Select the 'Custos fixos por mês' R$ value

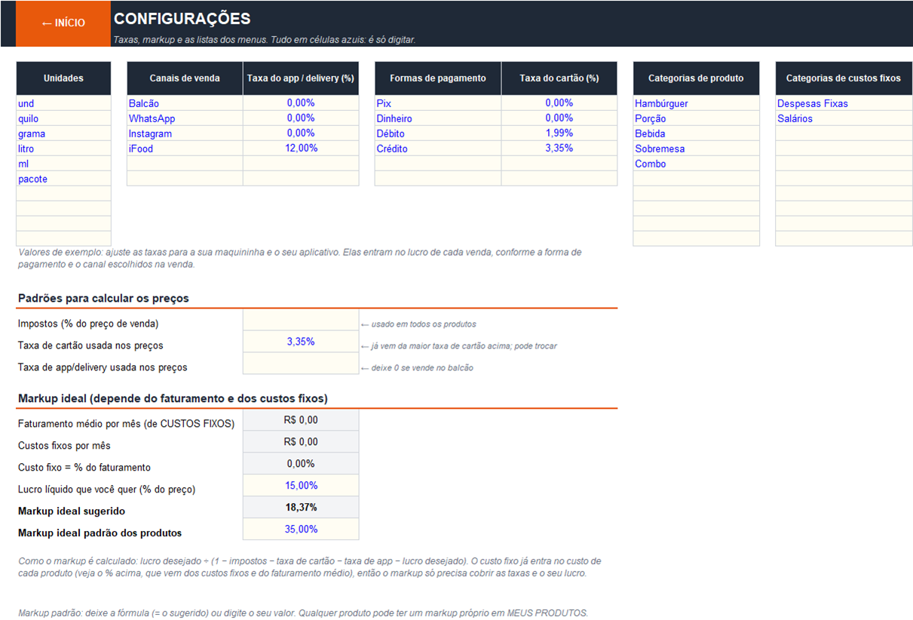point(301,442)
